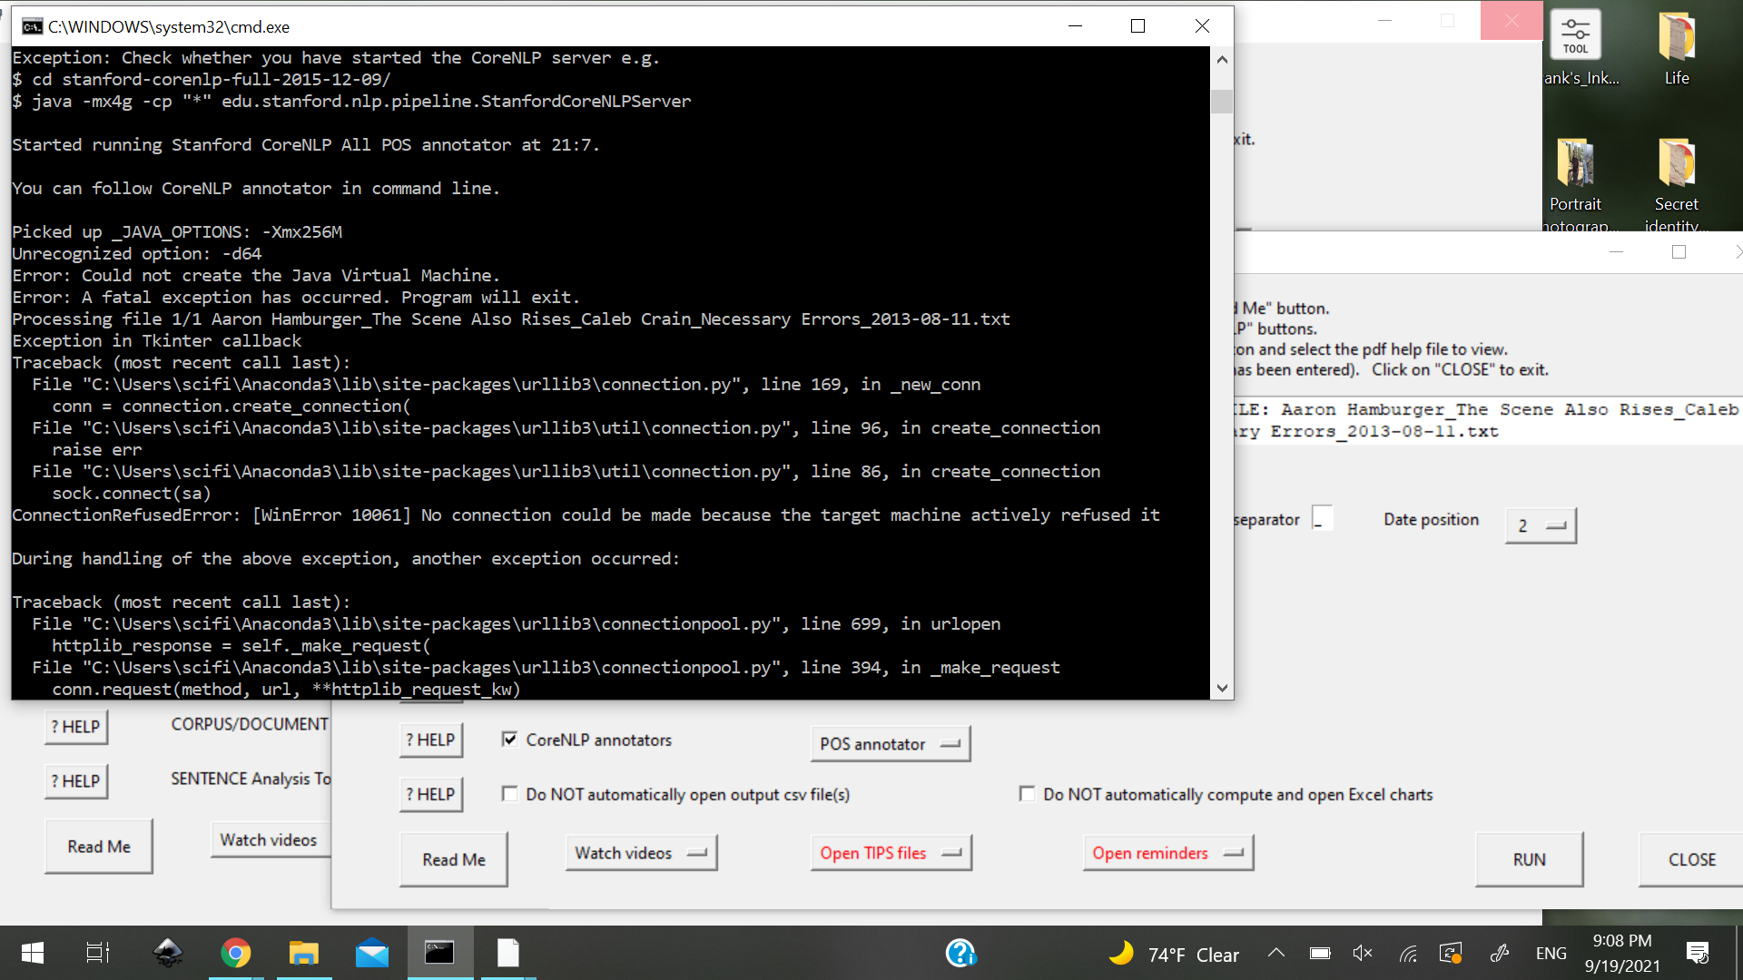1743x980 pixels.
Task: Click the Get Help question mark taskbar icon
Action: tap(960, 953)
